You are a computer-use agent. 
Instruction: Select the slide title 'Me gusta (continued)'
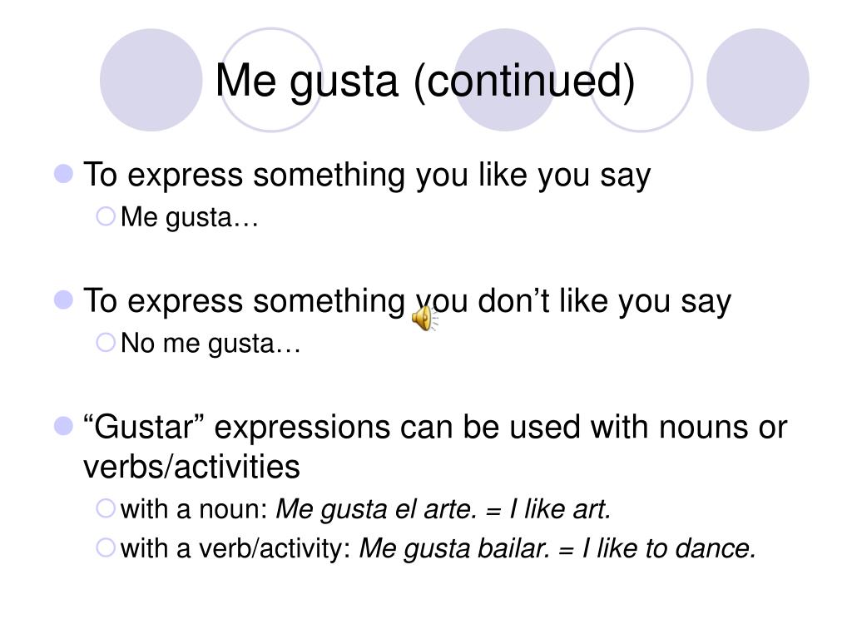pos(425,81)
